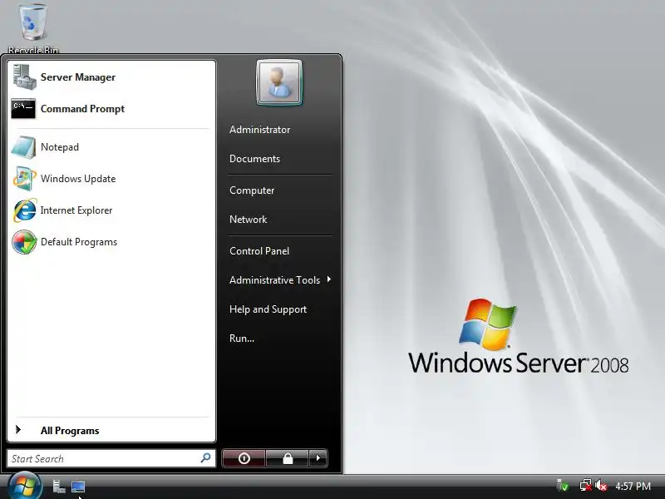Open the Administrator folder link
The width and height of the screenshot is (665, 499).
pos(259,130)
